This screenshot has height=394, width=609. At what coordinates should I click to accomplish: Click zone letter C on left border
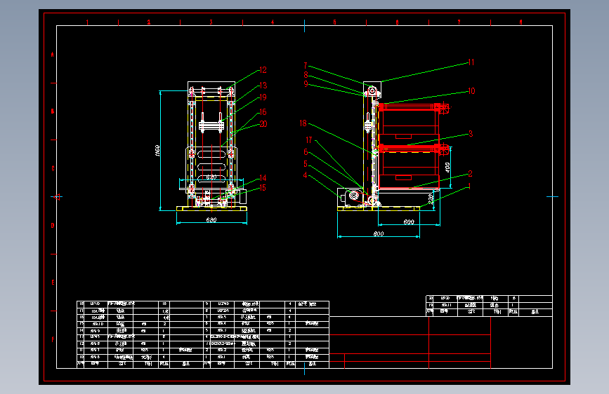(x=53, y=168)
